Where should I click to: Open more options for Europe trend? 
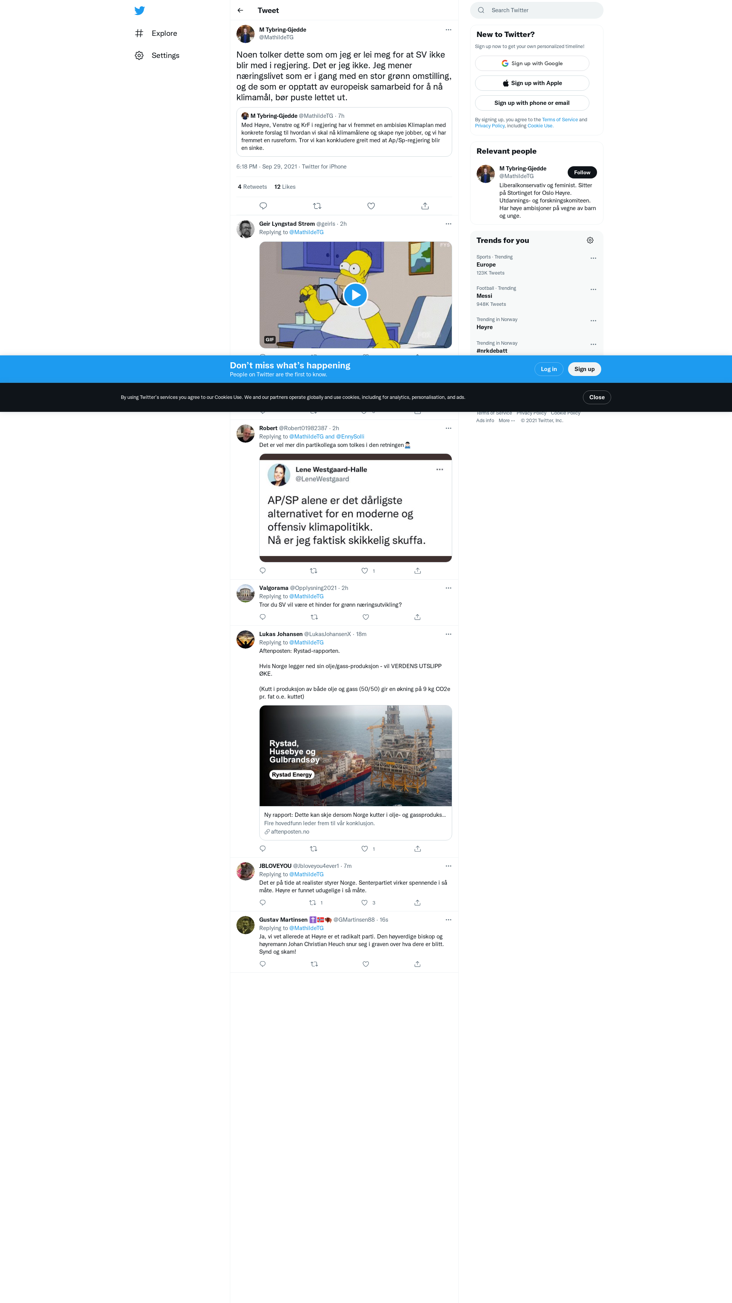pyautogui.click(x=593, y=259)
